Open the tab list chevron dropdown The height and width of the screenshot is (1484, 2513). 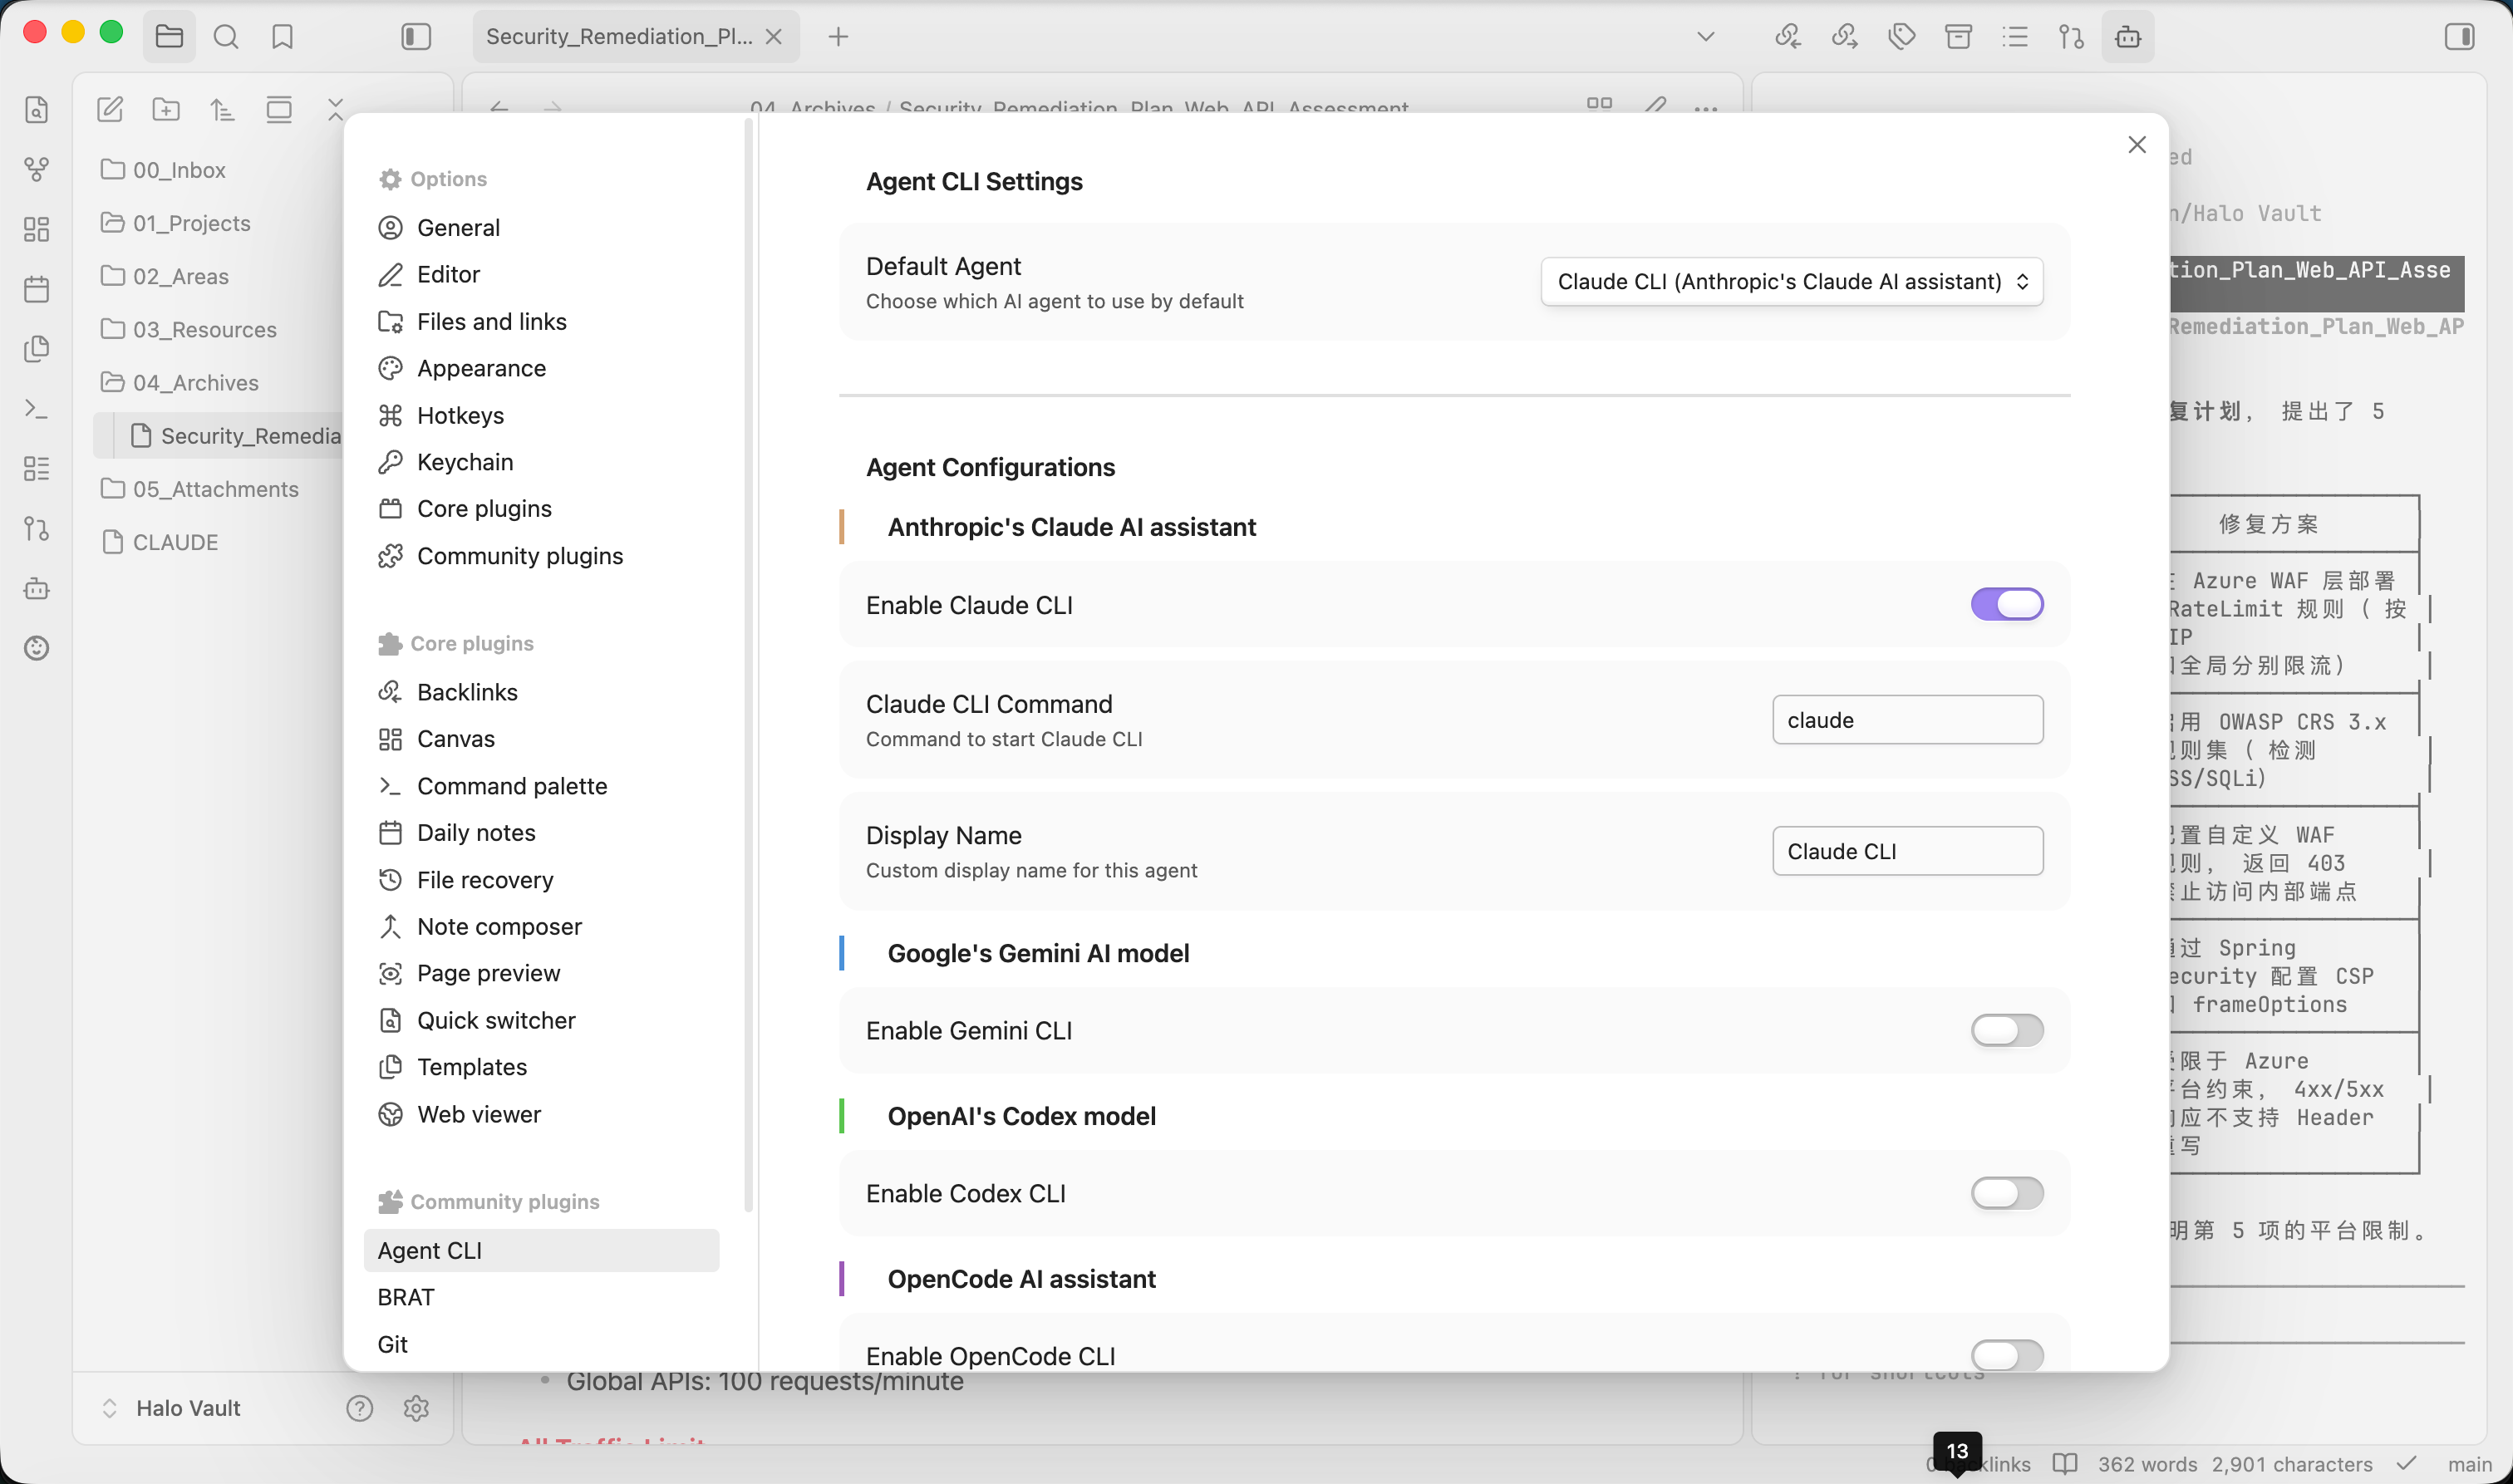(1706, 37)
